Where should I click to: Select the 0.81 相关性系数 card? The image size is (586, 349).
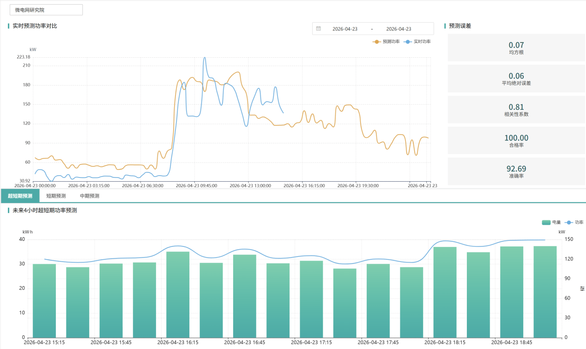click(516, 110)
